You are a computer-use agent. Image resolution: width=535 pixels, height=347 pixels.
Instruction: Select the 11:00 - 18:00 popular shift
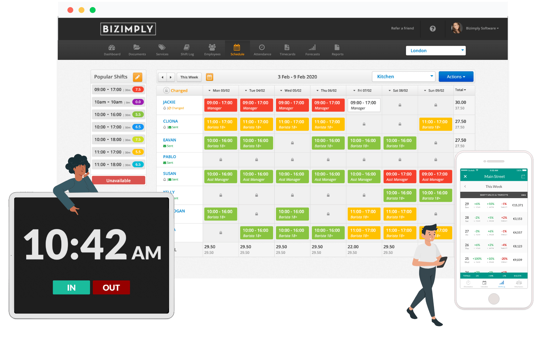118,164
